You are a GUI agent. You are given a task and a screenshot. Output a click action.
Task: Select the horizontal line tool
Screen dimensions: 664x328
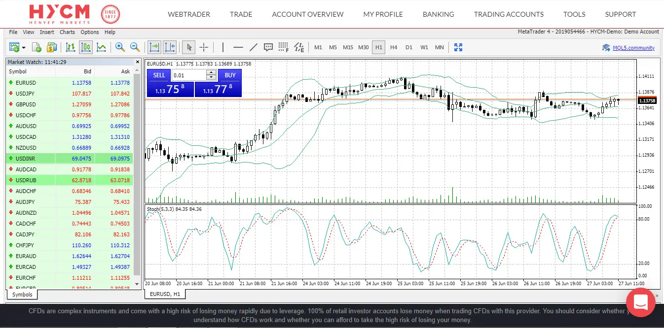[238, 47]
